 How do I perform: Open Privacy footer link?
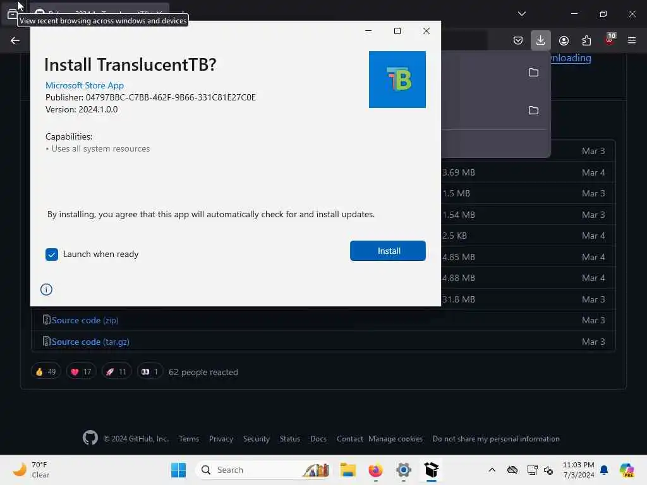tap(221, 439)
